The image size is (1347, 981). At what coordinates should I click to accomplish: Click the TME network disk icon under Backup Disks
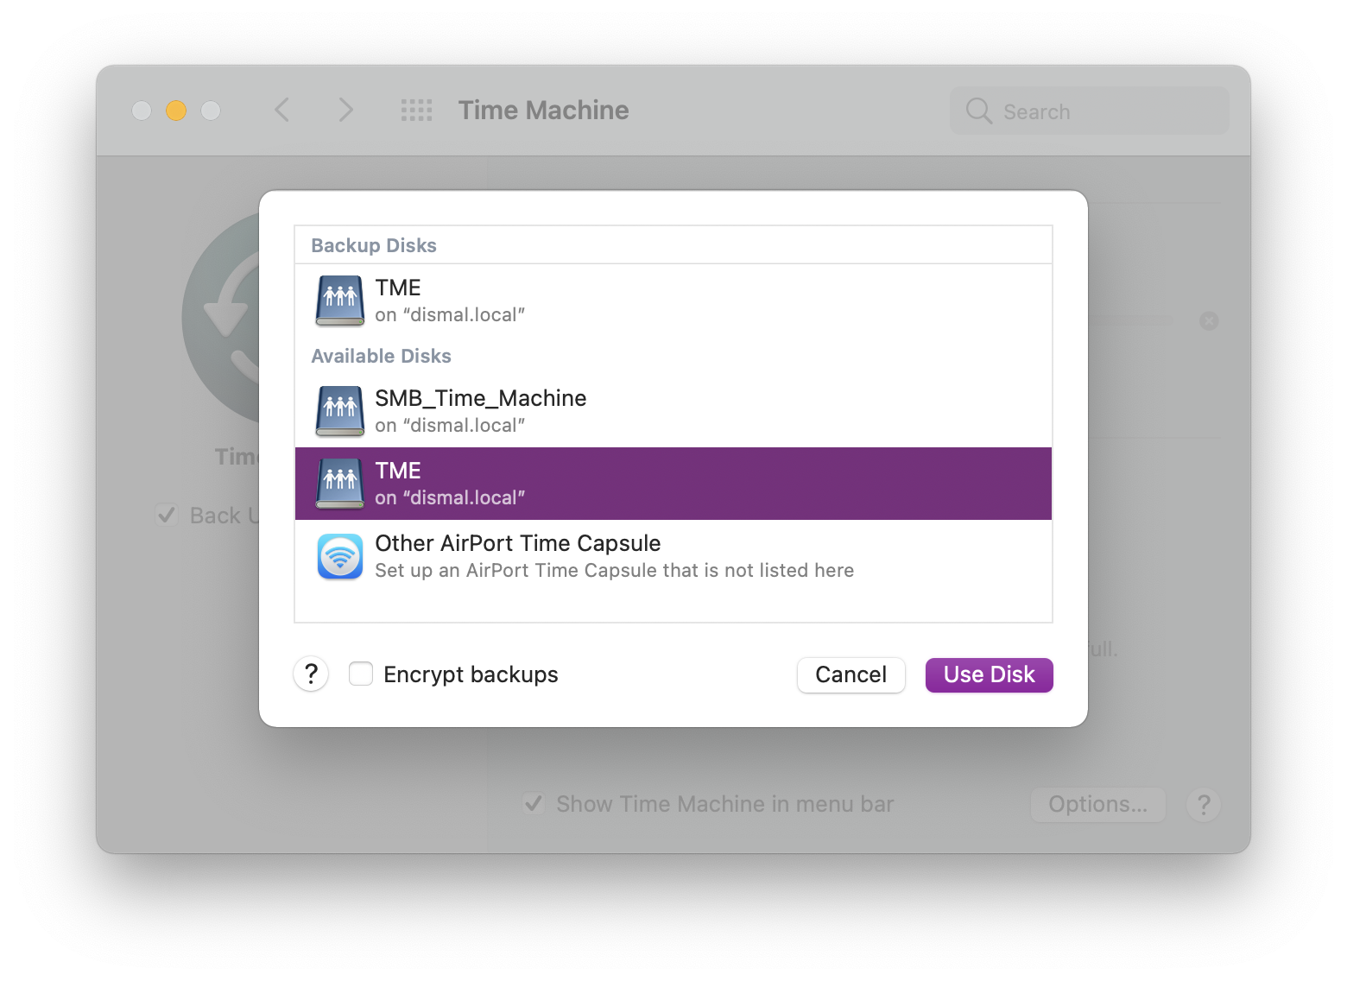340,301
